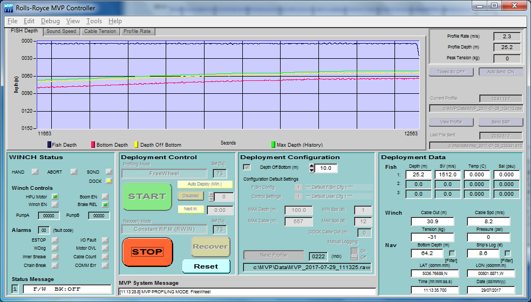
Task: Open the Debug menu
Action: (x=50, y=21)
